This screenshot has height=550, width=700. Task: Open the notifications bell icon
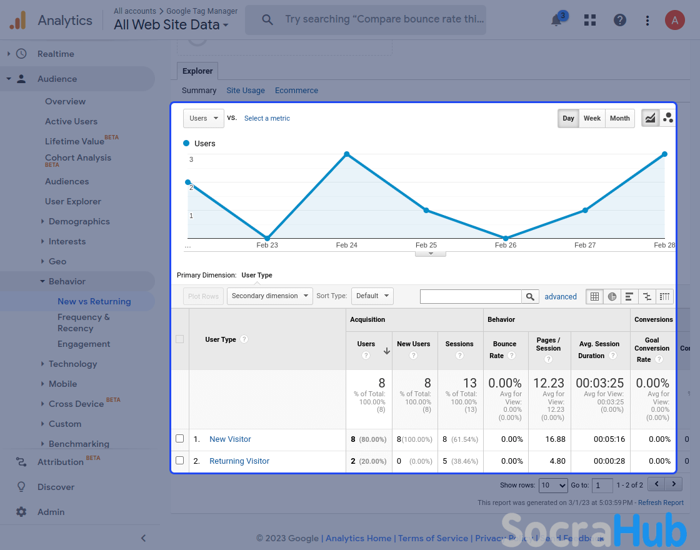pos(556,20)
